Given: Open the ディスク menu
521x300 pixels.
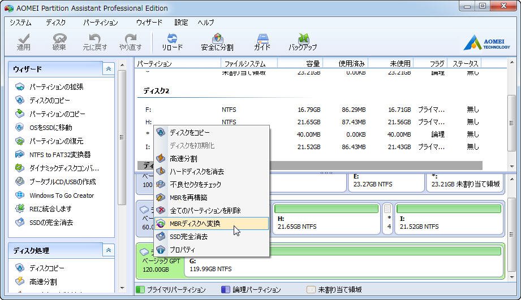Looking at the screenshot, I should click(x=56, y=23).
